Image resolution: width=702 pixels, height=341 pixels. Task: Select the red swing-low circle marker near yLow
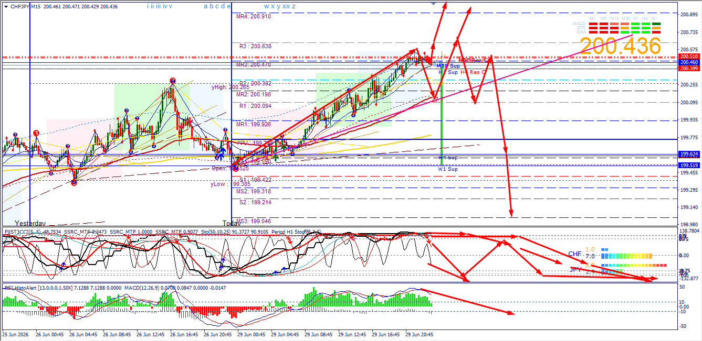pyautogui.click(x=74, y=182)
